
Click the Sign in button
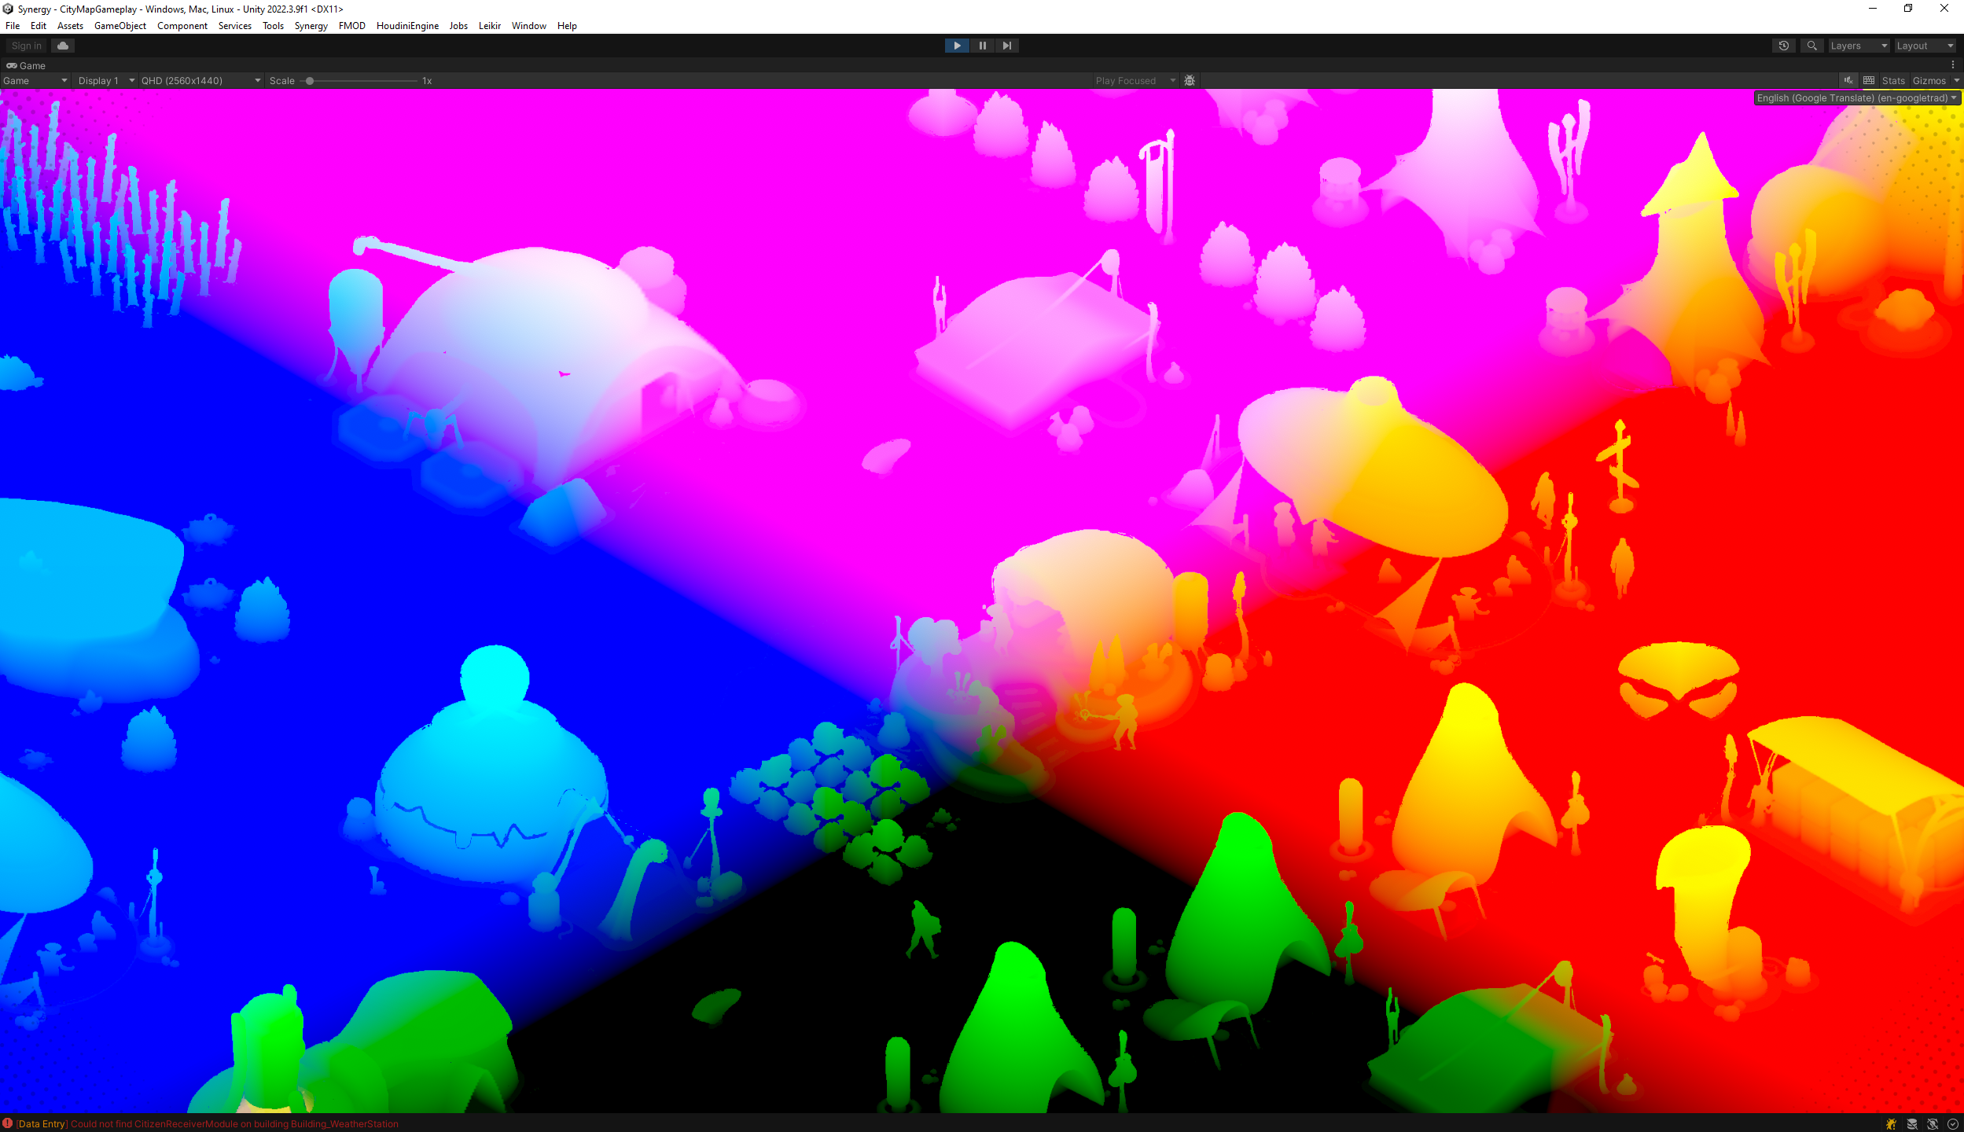tap(27, 46)
